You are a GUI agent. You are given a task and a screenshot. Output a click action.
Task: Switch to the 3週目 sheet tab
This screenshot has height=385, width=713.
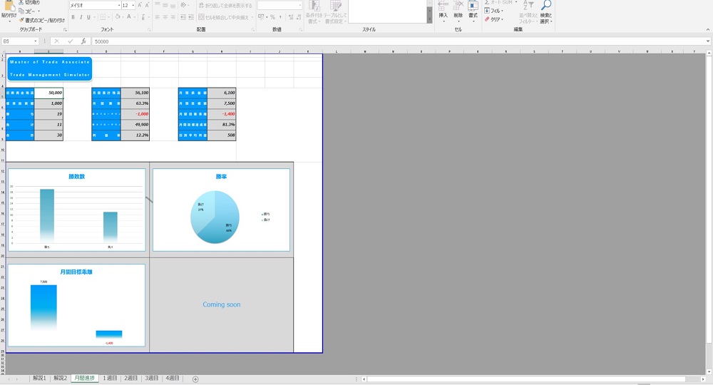(151, 378)
